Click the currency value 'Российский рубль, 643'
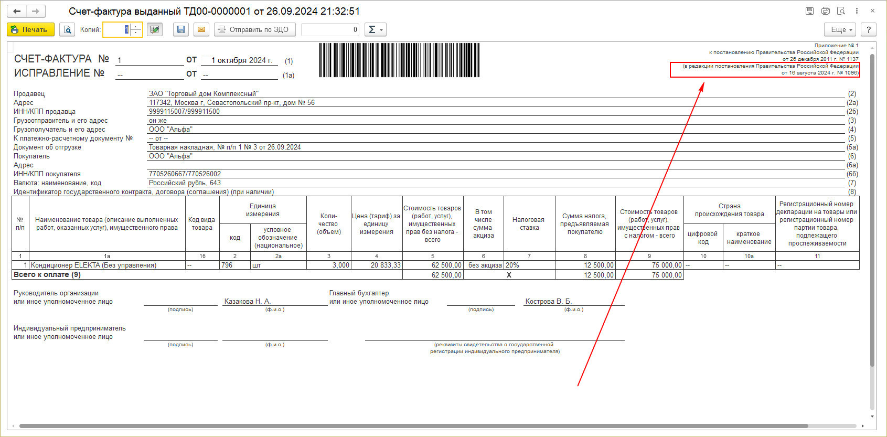Viewport: 887px width, 437px height. tap(185, 183)
